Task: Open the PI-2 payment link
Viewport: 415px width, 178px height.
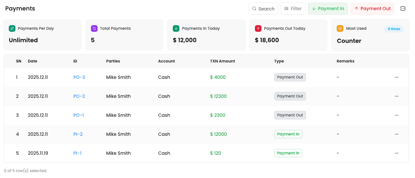Action: point(78,134)
